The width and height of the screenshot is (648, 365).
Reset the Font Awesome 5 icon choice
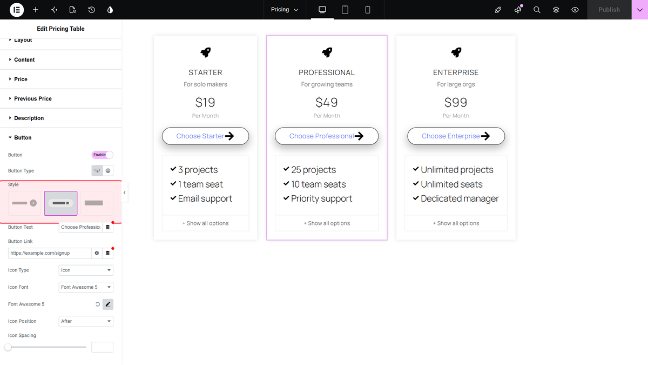pyautogui.click(x=98, y=304)
